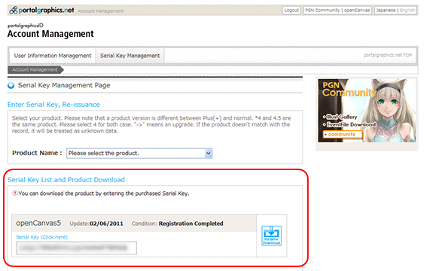Click the Enter Serial Key, Re-issuance heading

(x=53, y=105)
